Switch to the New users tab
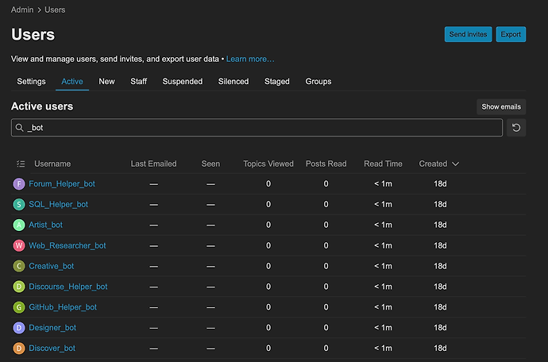The width and height of the screenshot is (548, 362). pos(106,82)
